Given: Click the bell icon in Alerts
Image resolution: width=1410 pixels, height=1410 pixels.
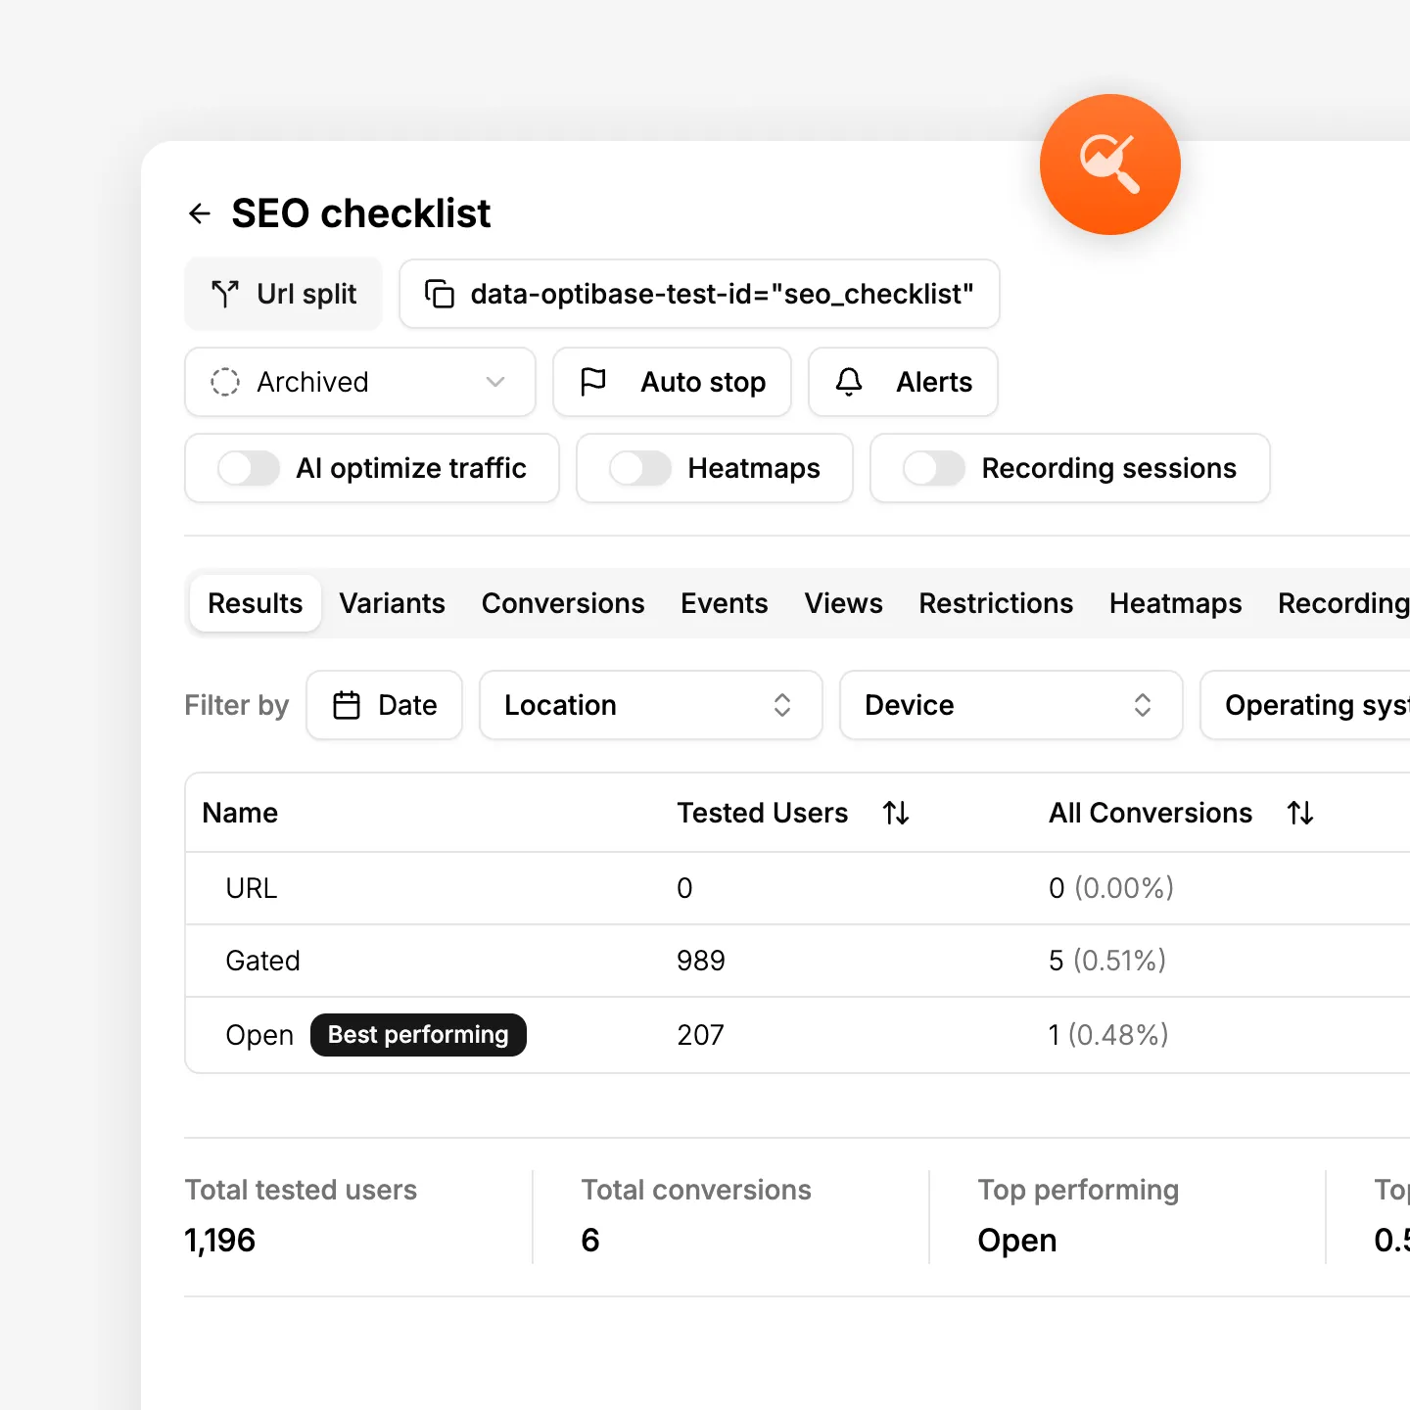Looking at the screenshot, I should point(849,382).
